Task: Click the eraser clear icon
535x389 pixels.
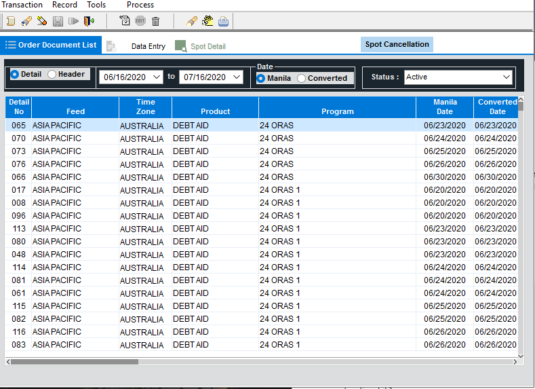Action: [x=41, y=22]
